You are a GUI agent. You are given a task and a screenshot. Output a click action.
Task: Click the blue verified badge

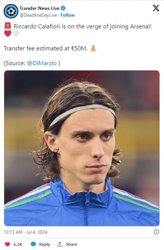[x=63, y=8]
